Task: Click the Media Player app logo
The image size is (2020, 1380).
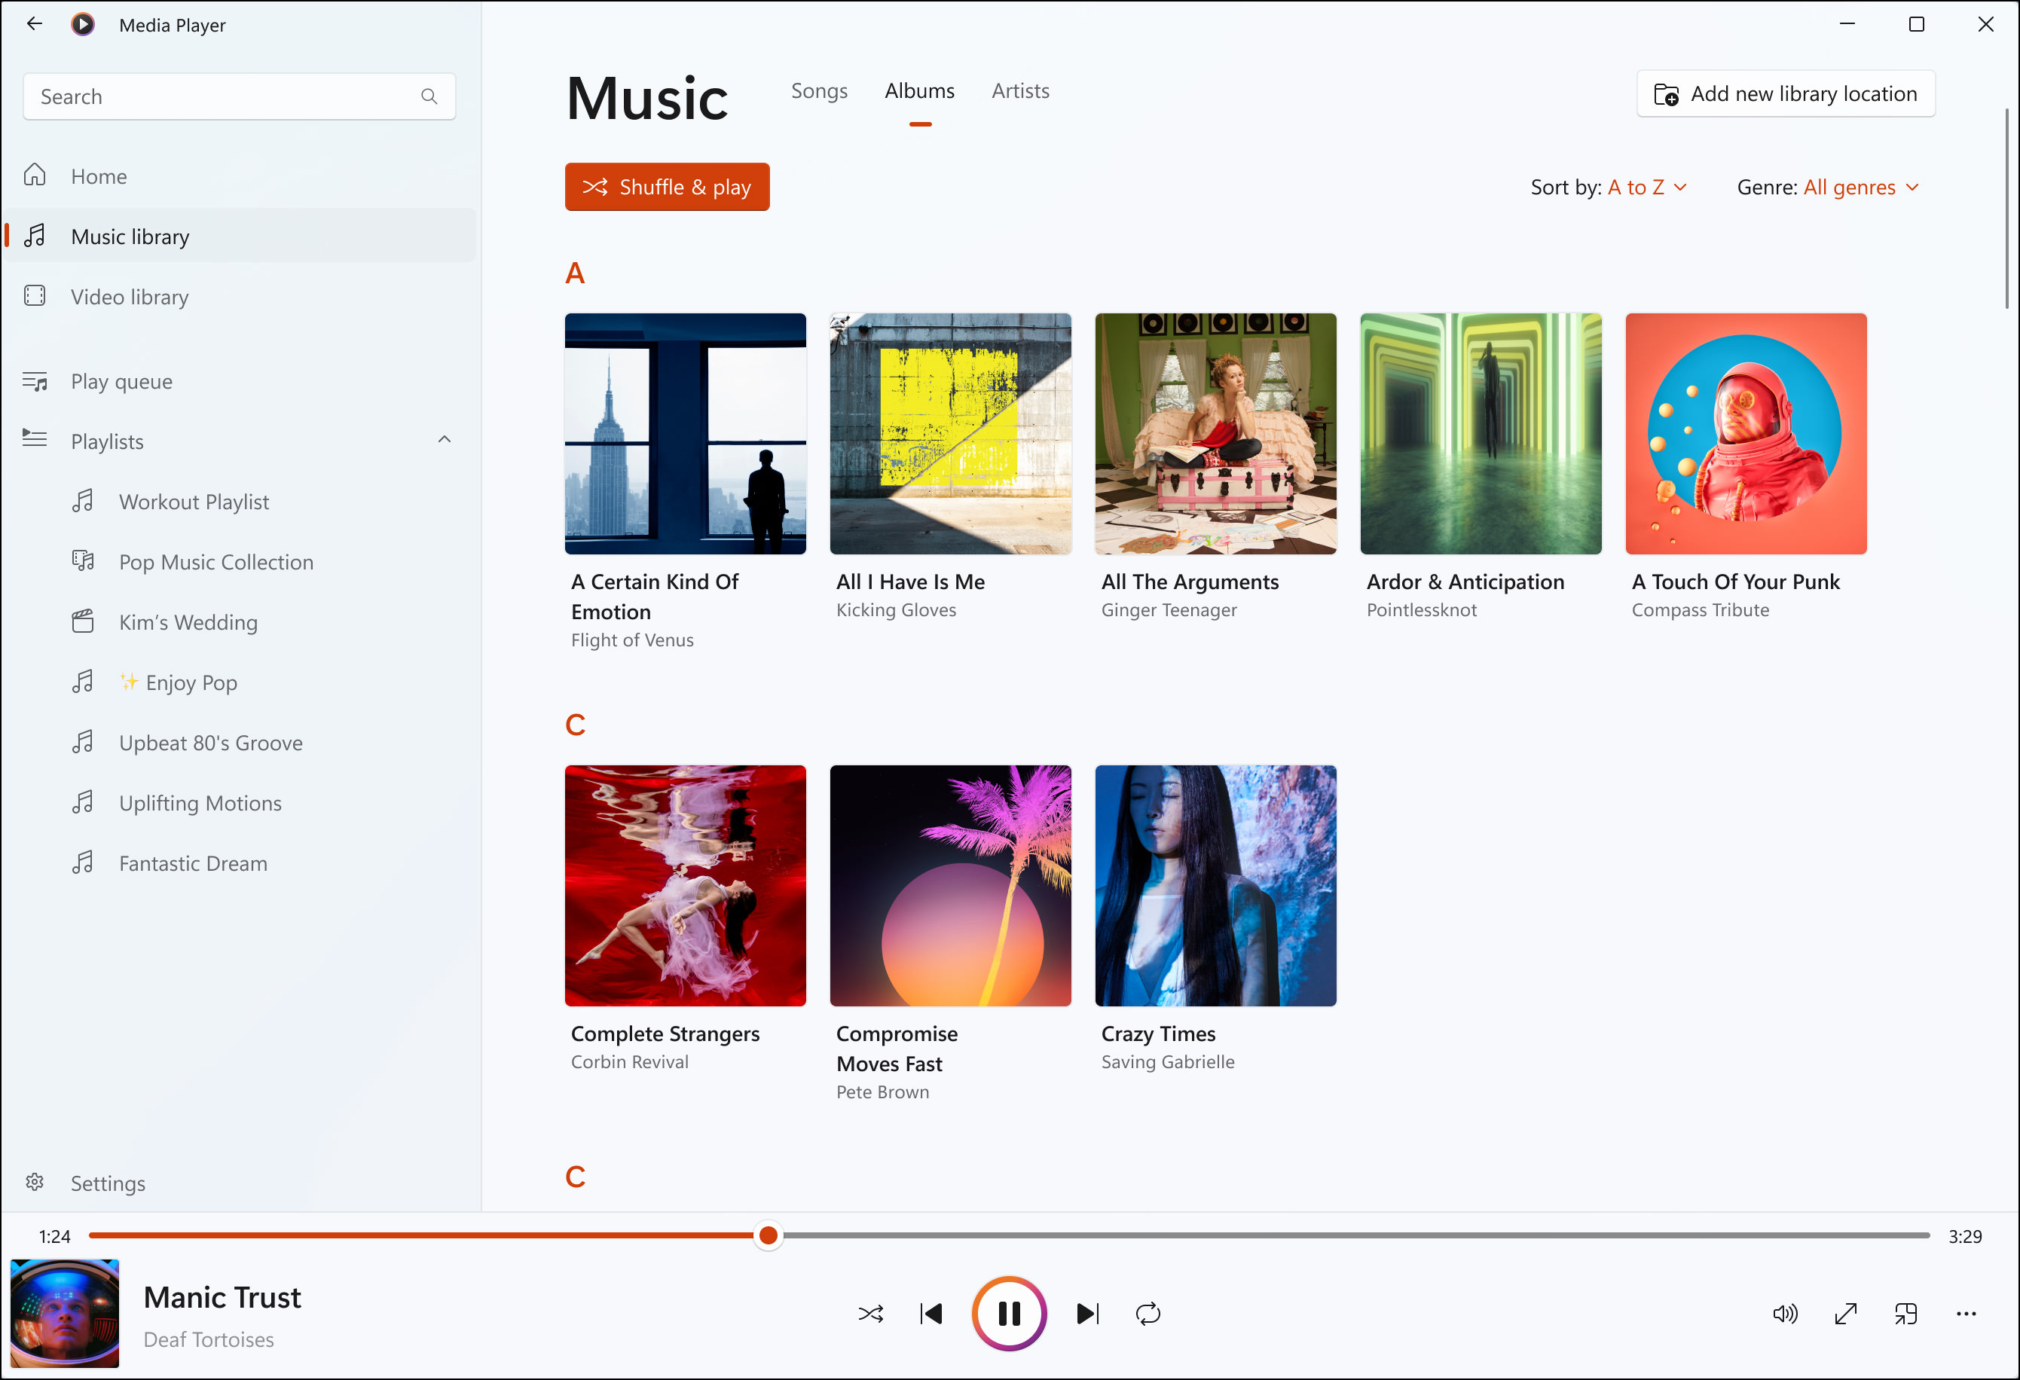Action: (x=84, y=24)
